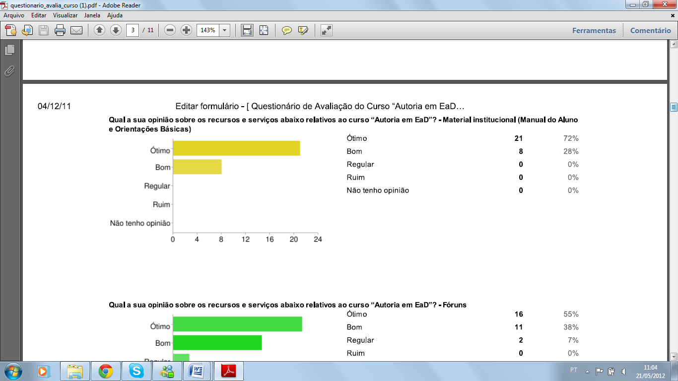
Task: Open the Arquivo menu
Action: pyautogui.click(x=14, y=15)
